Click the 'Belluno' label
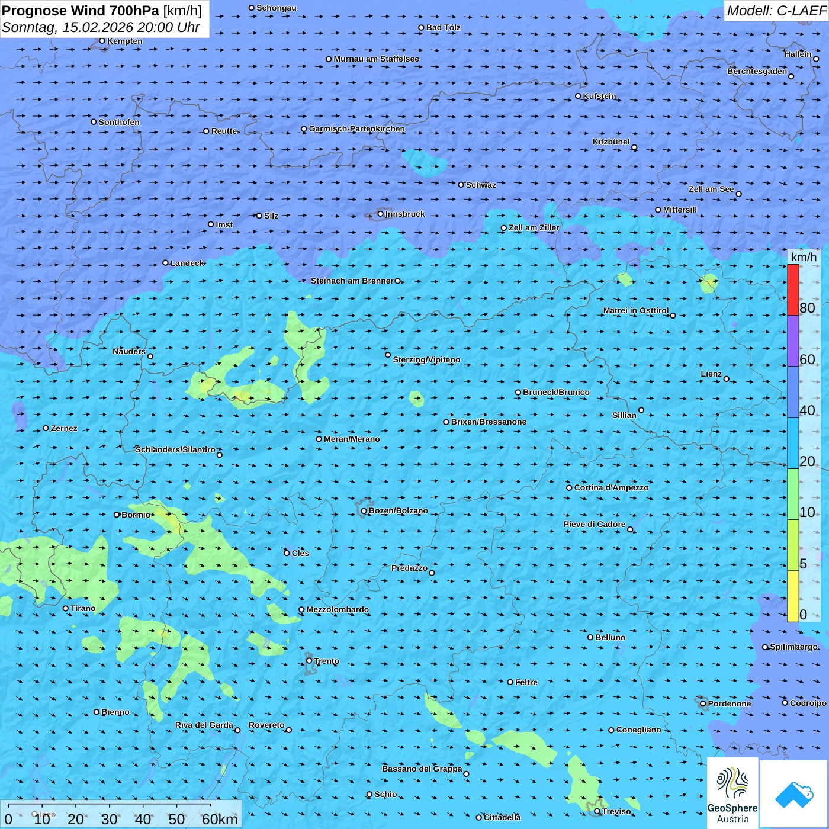 point(610,637)
